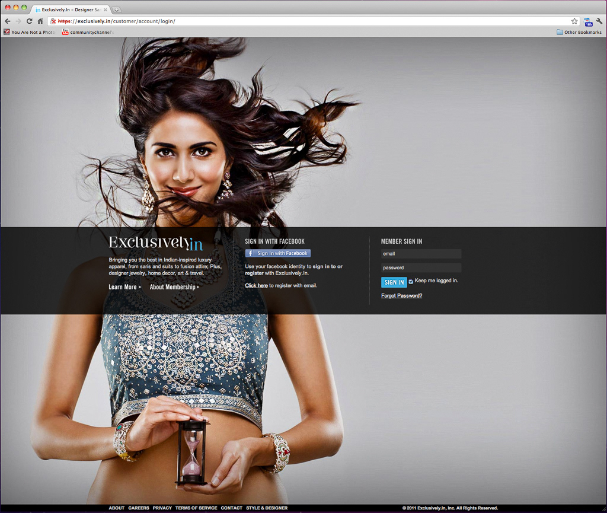Open the PRIVACY footer link

(x=162, y=508)
